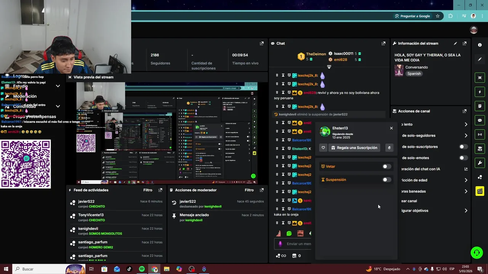This screenshot has width=488, height=274.
Task: Click the wrench icon in right sidebar
Action: pyautogui.click(x=480, y=163)
